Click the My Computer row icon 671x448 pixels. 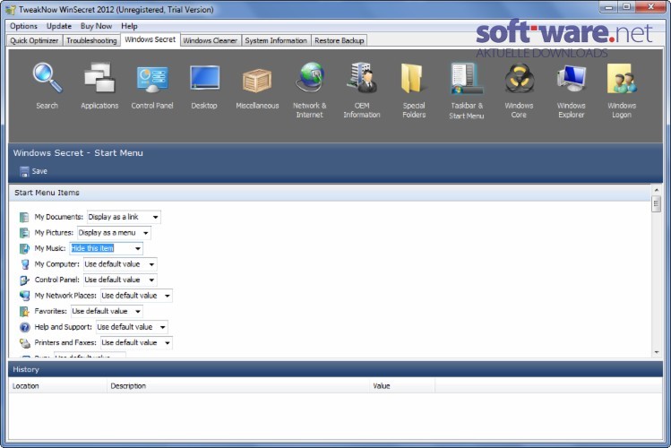coord(24,264)
